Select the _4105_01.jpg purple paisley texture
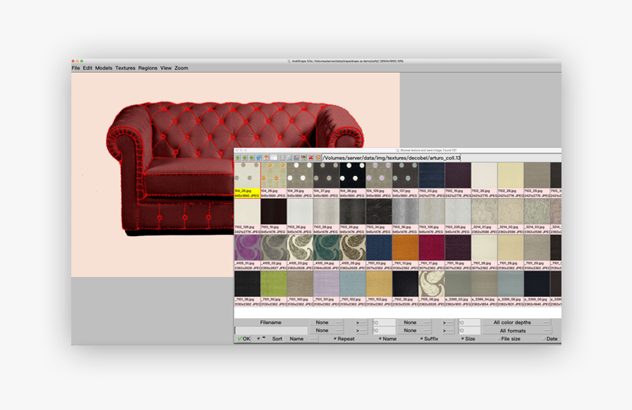632x410 pixels. [x=247, y=247]
